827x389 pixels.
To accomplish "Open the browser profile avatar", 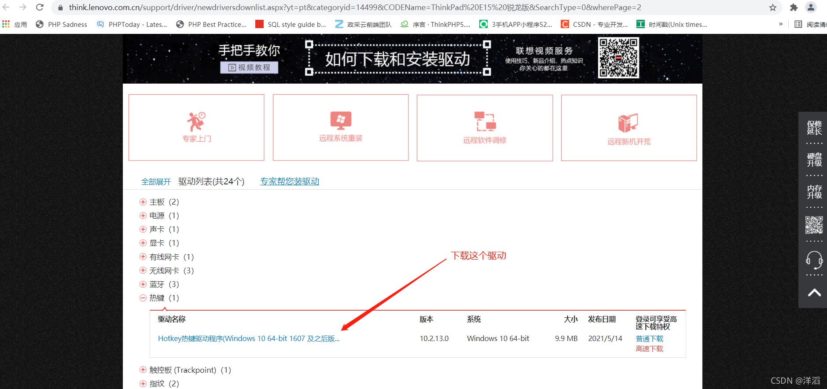I will pyautogui.click(x=811, y=7).
